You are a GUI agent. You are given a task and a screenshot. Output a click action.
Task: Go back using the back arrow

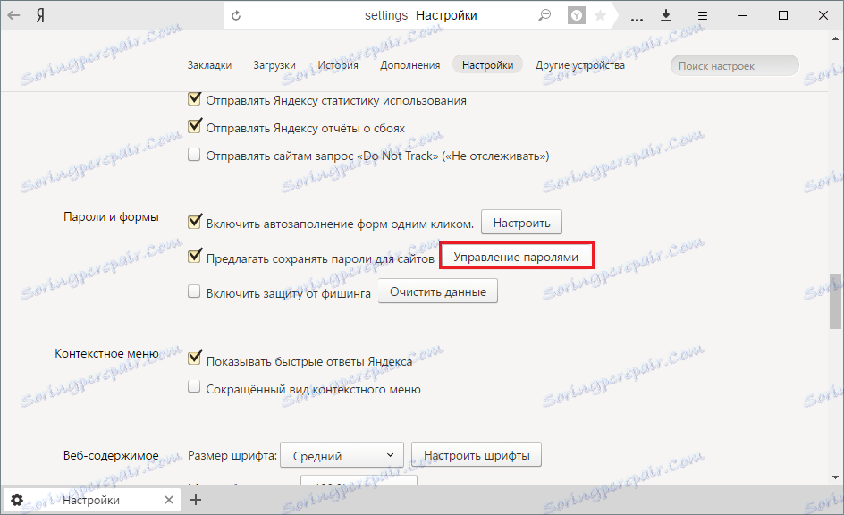coord(14,15)
